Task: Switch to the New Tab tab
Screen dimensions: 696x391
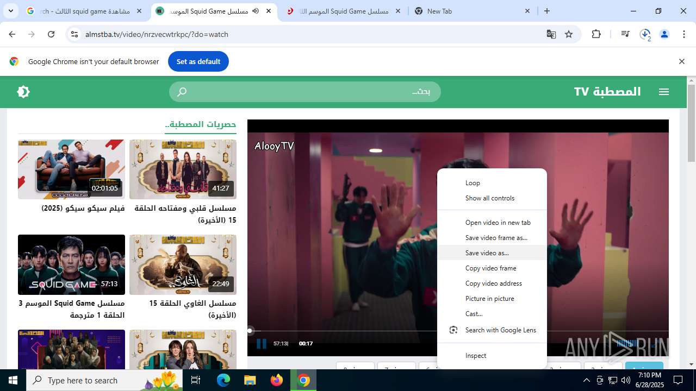Action: tap(472, 11)
